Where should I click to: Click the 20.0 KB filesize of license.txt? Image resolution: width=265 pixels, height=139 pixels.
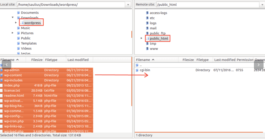tap(37, 91)
